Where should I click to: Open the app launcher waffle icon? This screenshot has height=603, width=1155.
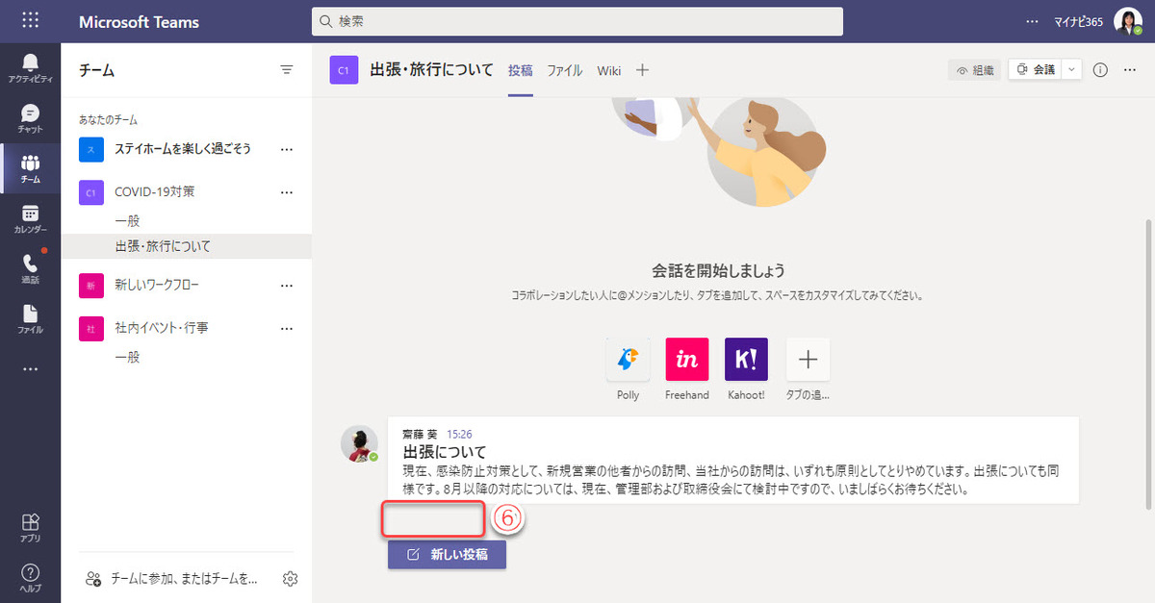coord(30,20)
